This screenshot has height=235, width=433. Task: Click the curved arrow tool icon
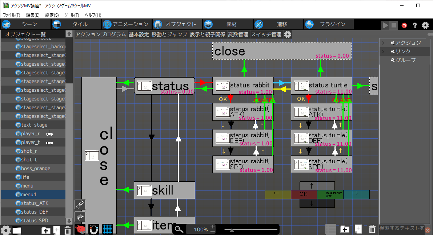(80, 217)
